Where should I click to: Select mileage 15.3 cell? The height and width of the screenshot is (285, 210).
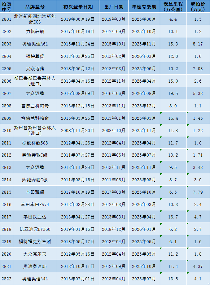(173, 44)
